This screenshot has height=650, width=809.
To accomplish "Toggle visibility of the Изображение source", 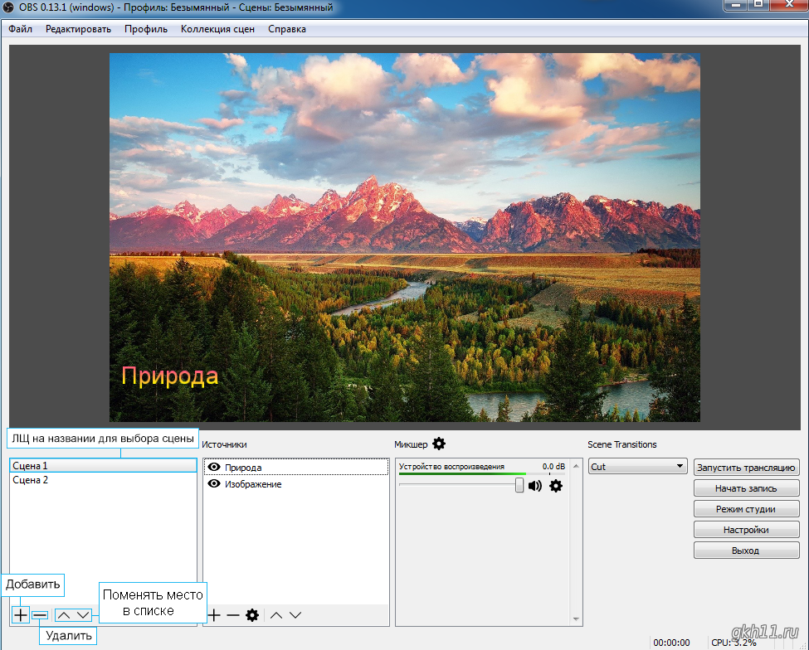I will (x=213, y=484).
